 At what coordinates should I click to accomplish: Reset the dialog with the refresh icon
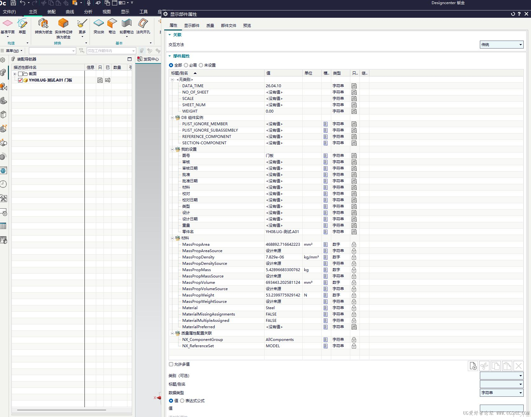[513, 14]
